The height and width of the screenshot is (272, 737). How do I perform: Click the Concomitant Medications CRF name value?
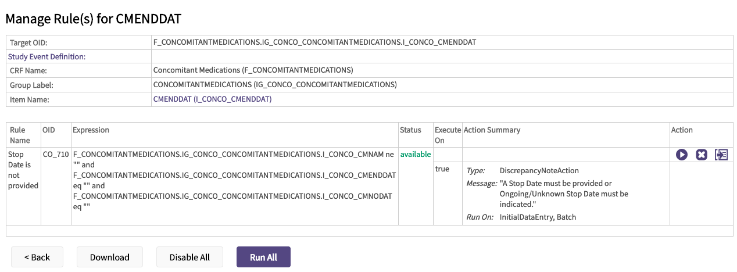pyautogui.click(x=253, y=70)
